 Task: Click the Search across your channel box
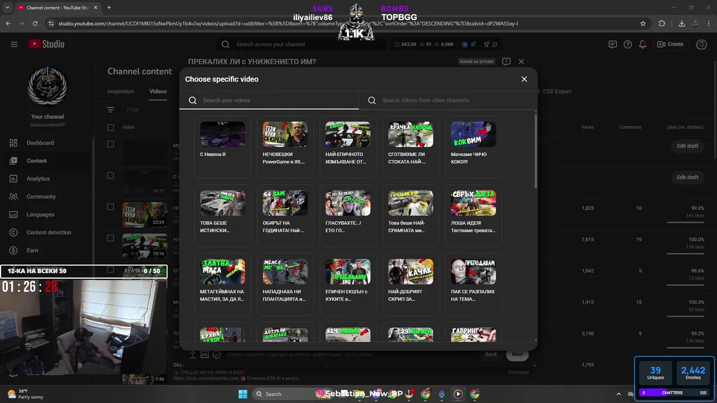302,44
